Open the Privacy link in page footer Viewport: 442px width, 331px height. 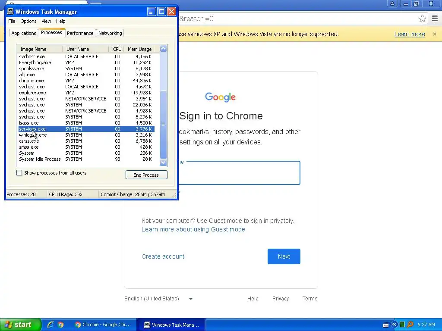tap(281, 299)
